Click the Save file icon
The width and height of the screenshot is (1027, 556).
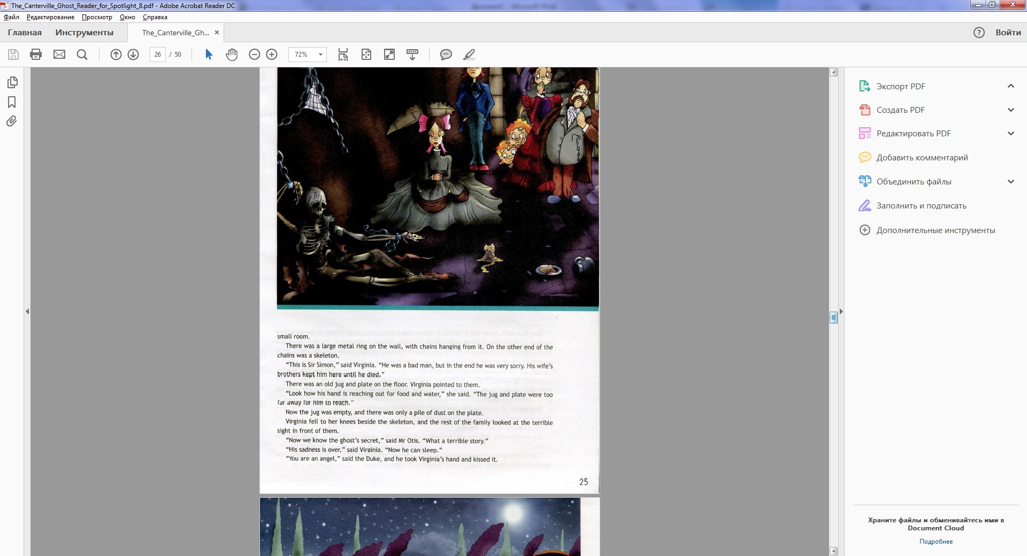point(13,55)
